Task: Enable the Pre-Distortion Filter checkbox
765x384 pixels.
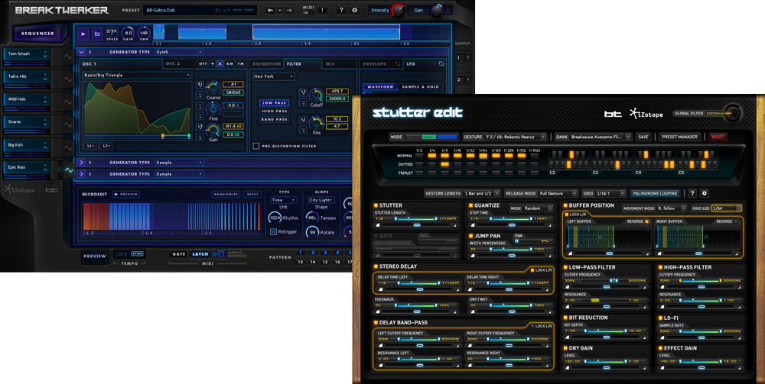Action: pyautogui.click(x=256, y=146)
